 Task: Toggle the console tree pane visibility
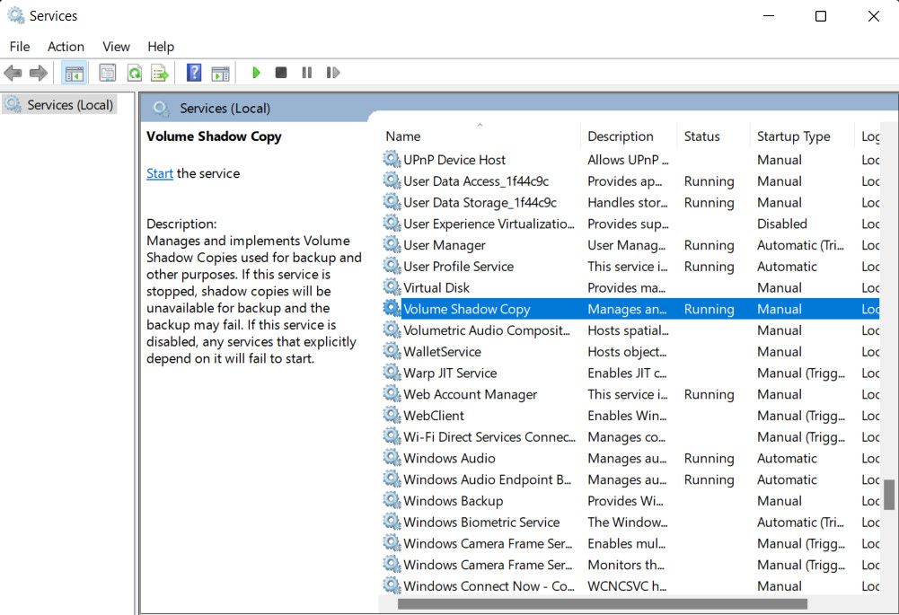73,73
